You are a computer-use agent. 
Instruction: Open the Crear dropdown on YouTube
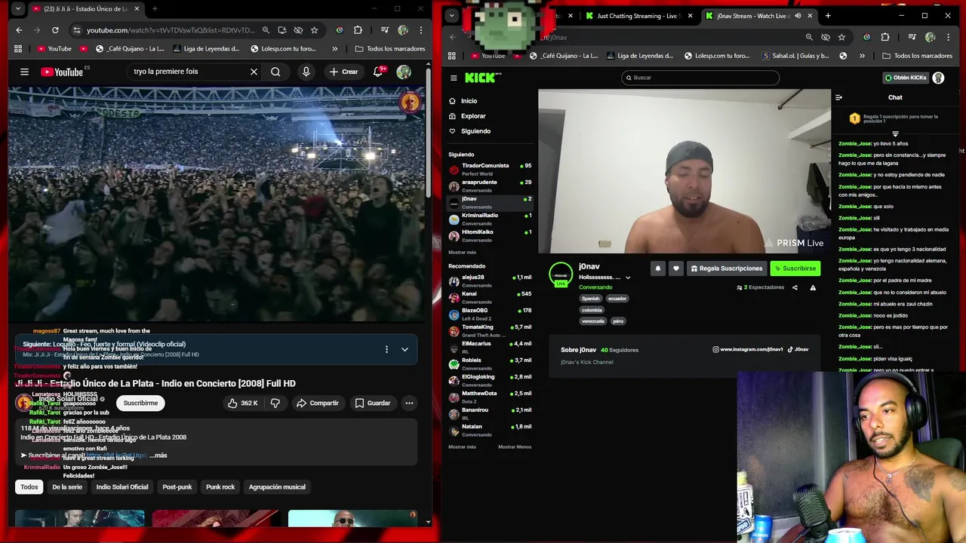pos(343,72)
